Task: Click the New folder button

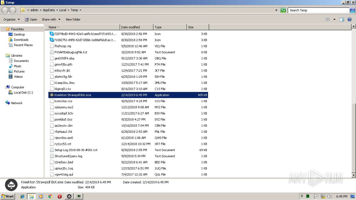Action: pyautogui.click(x=73, y=19)
